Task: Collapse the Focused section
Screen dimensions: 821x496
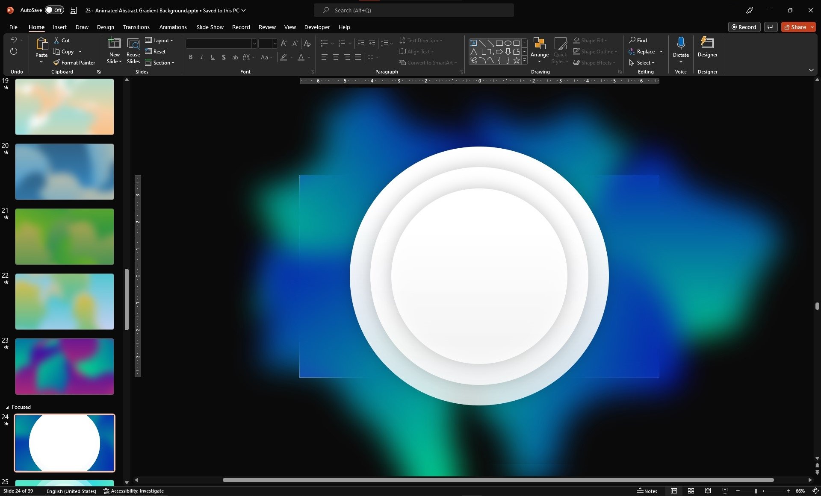Action: tap(7, 407)
